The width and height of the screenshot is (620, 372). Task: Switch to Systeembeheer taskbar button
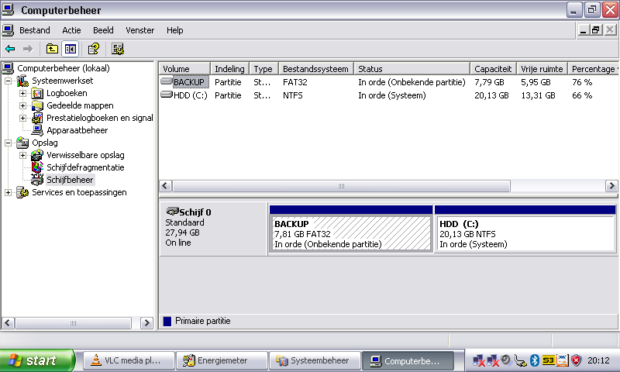pos(315,360)
